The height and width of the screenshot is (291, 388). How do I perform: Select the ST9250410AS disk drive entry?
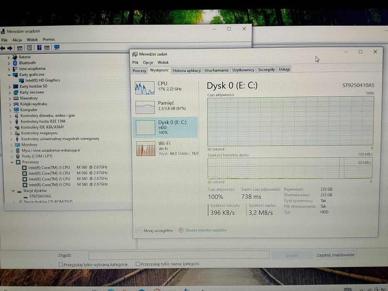tap(40, 196)
